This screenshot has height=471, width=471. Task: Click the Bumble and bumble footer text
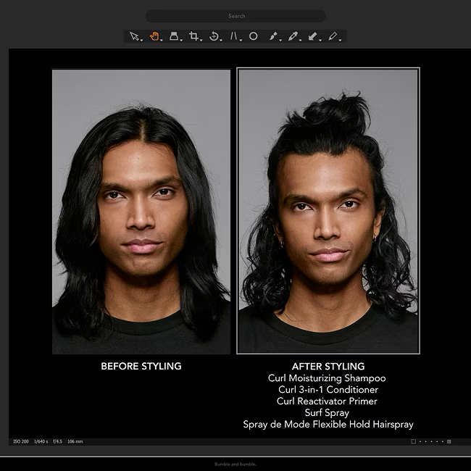[236, 464]
